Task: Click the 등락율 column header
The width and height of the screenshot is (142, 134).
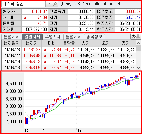Action: click(x=69, y=43)
